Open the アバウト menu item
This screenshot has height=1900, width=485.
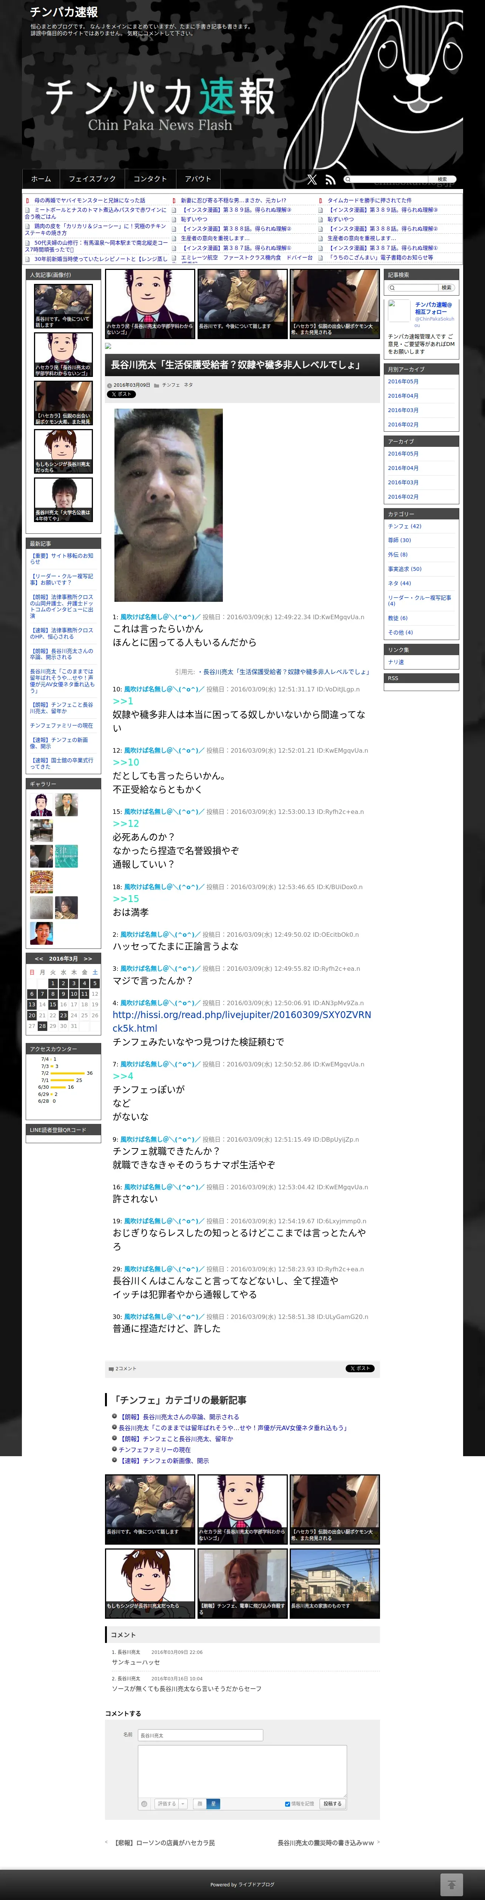(x=198, y=178)
